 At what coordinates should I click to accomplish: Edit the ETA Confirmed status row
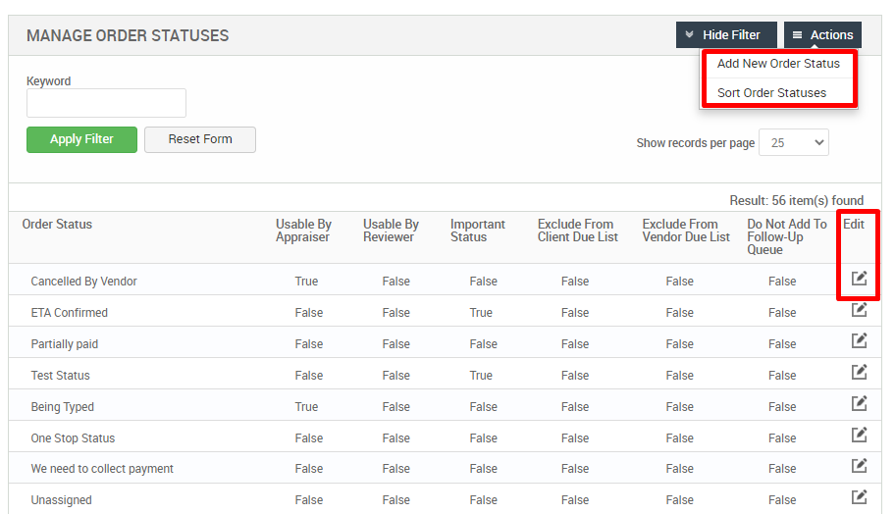tap(859, 310)
